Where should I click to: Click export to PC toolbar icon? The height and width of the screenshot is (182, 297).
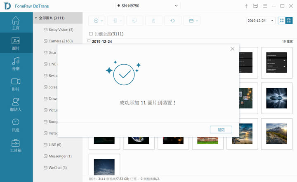[x=134, y=21]
